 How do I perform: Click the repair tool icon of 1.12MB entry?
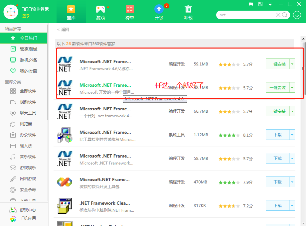(x=65, y=135)
